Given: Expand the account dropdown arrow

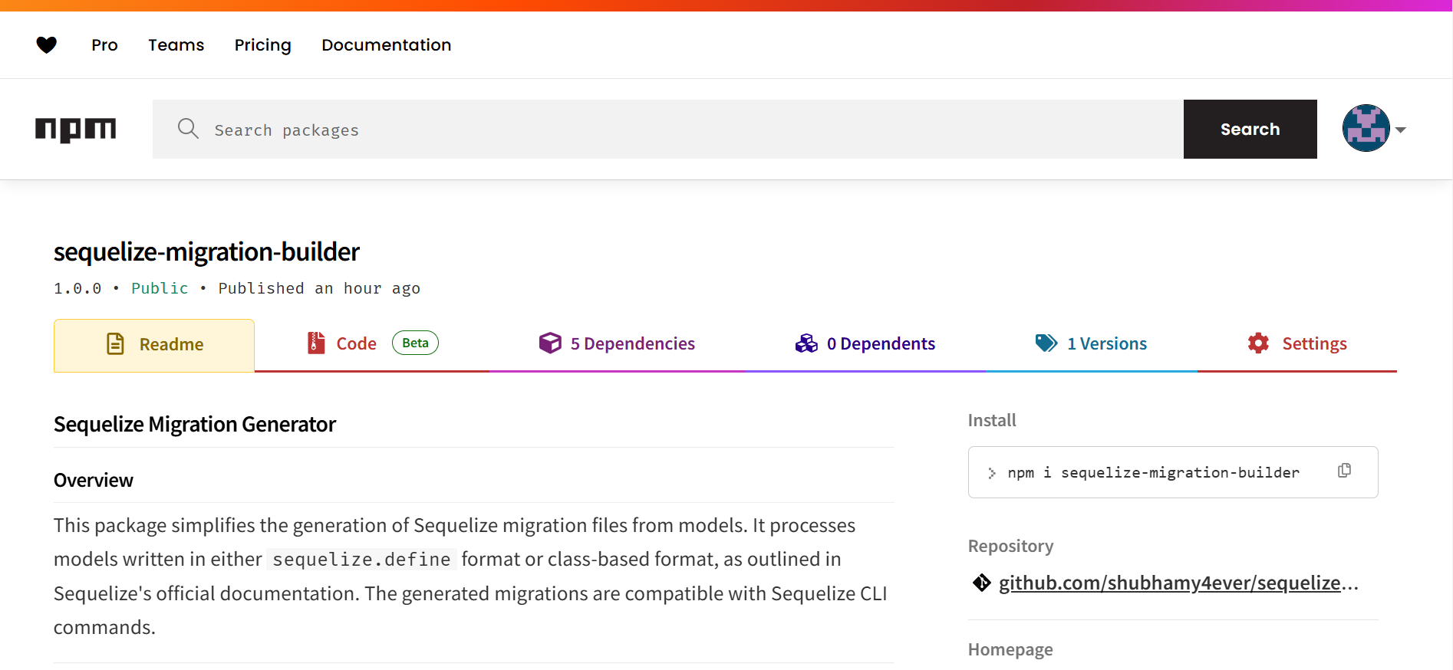Looking at the screenshot, I should (1401, 130).
